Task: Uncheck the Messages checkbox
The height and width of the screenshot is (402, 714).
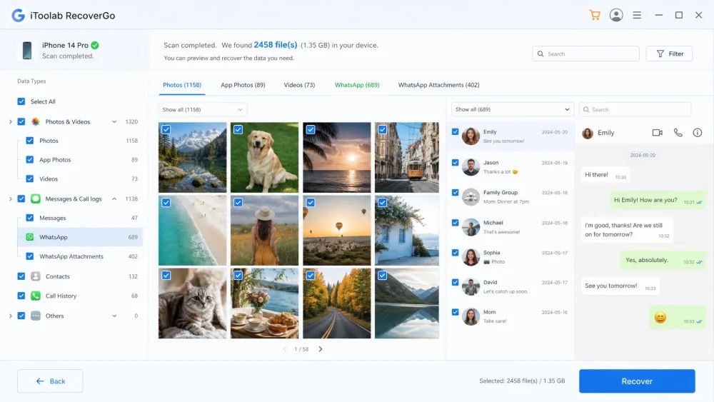Action: coord(29,218)
